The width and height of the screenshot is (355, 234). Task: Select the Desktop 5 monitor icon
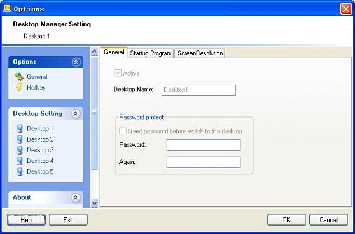20,171
